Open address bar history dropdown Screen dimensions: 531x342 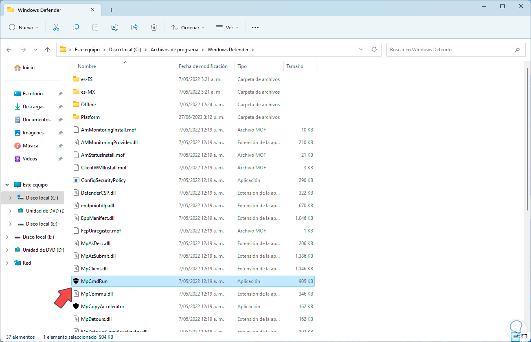pos(361,49)
